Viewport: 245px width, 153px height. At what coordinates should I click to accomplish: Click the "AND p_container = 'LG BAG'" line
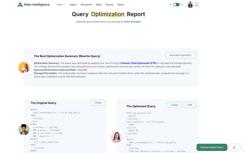pyautogui.click(x=48, y=133)
